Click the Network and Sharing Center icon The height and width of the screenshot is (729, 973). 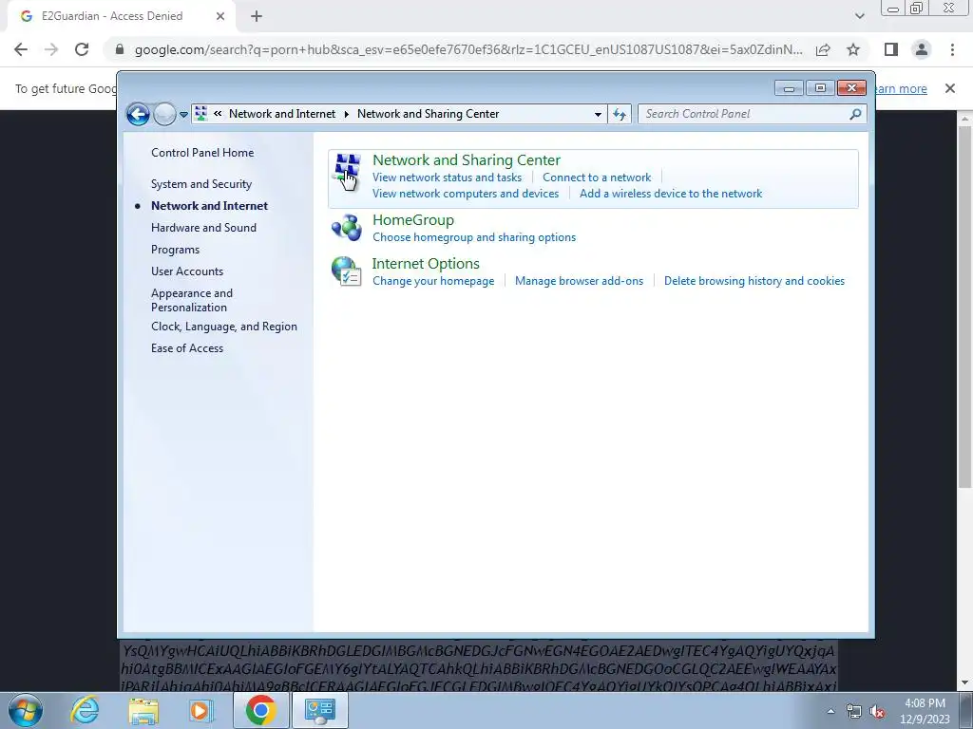347,171
